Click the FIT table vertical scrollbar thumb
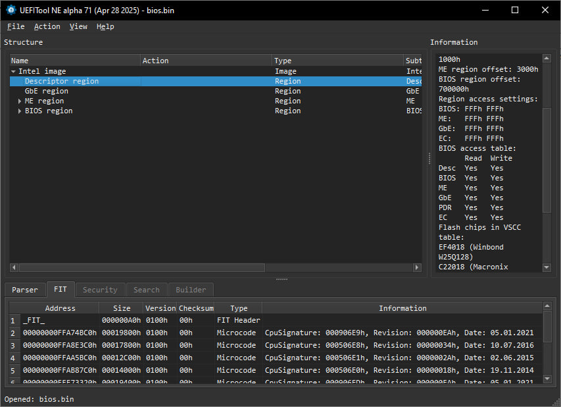 click(547, 327)
